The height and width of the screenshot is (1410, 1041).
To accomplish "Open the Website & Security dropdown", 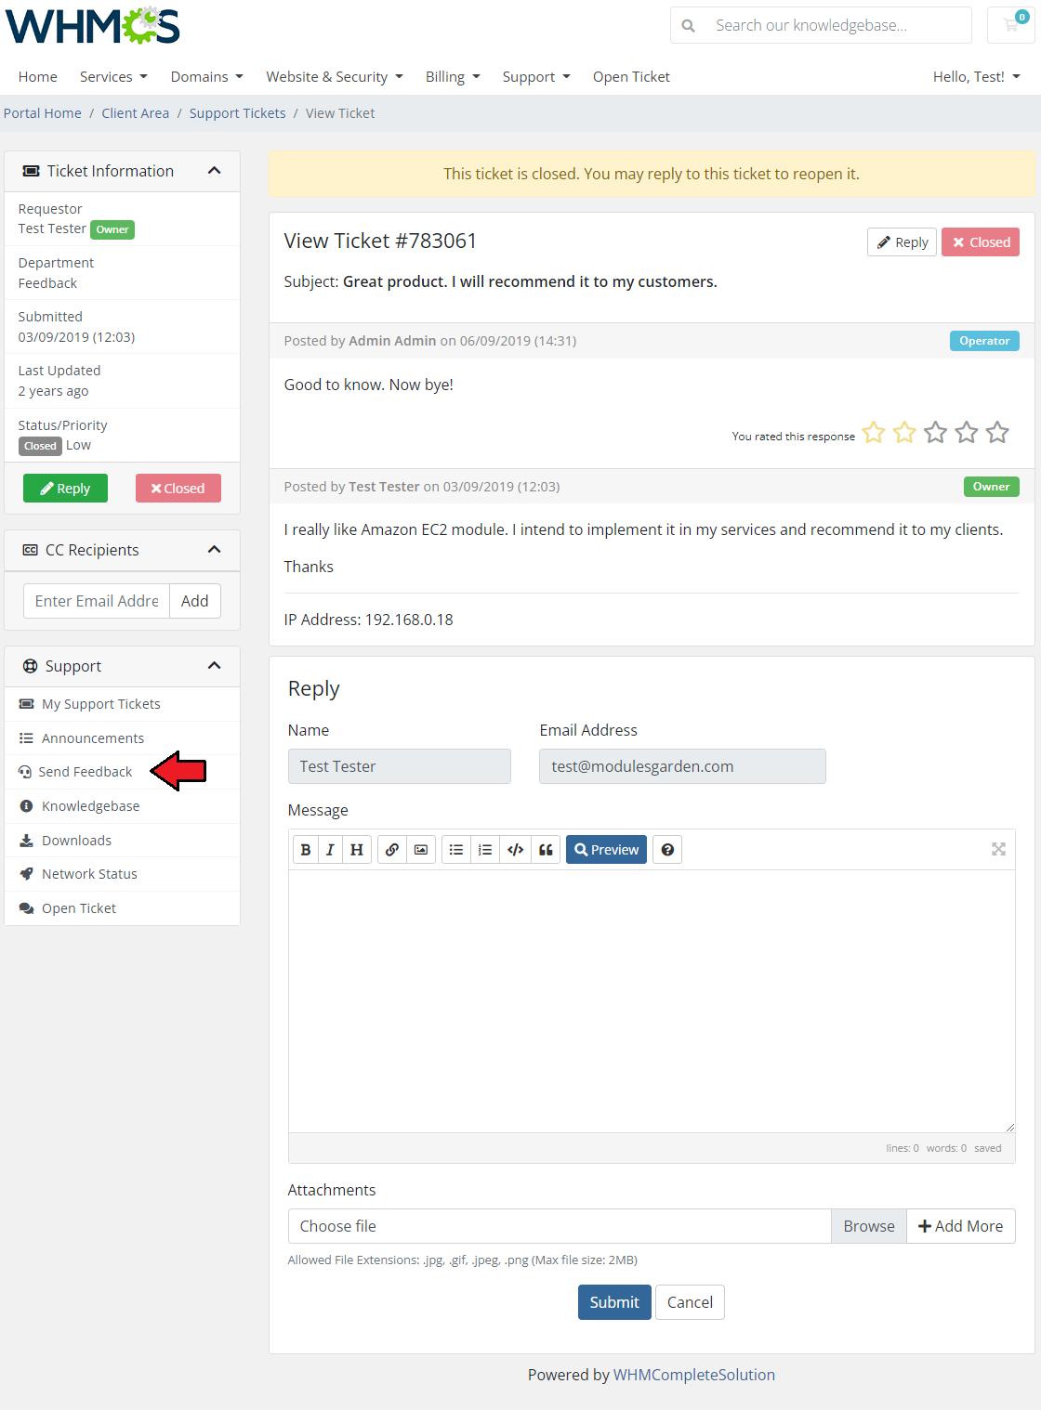I will (335, 77).
